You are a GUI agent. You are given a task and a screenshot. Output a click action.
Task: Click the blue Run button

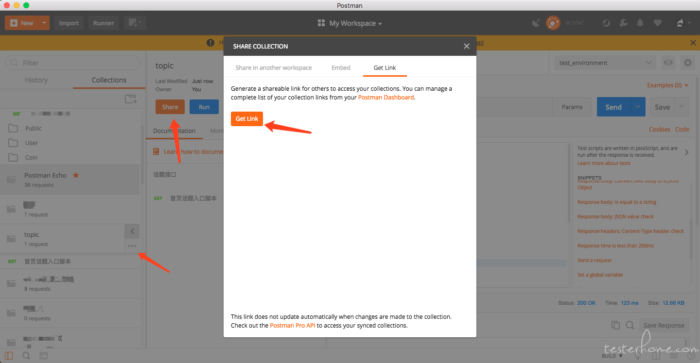click(x=204, y=107)
